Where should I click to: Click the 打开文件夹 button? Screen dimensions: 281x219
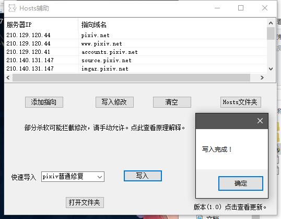click(85, 202)
